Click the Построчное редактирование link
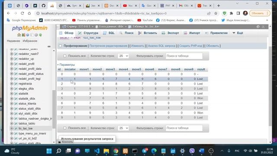Viewport: 277px width, 156px height. 108,46
